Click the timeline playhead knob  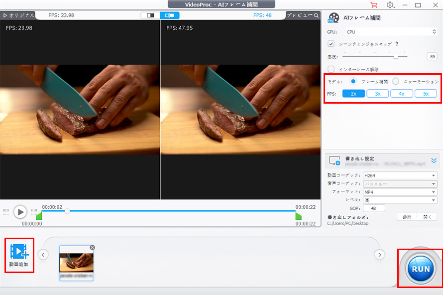click(67, 211)
